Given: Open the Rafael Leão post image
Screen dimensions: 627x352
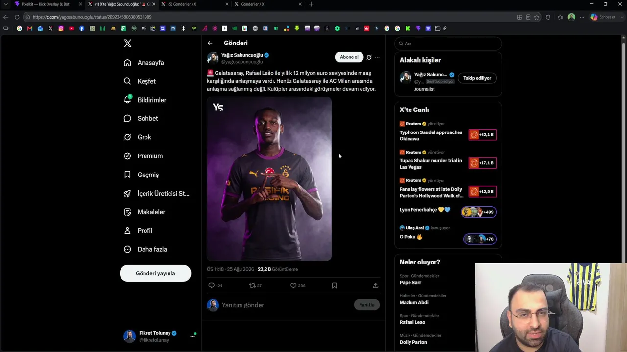Looking at the screenshot, I should click(x=269, y=179).
